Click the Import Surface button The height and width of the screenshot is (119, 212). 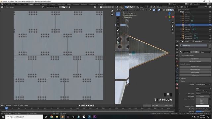pos(195,59)
